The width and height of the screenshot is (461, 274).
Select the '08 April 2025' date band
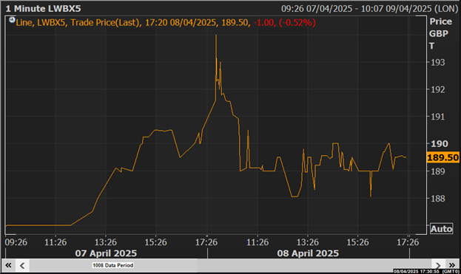coord(308,253)
